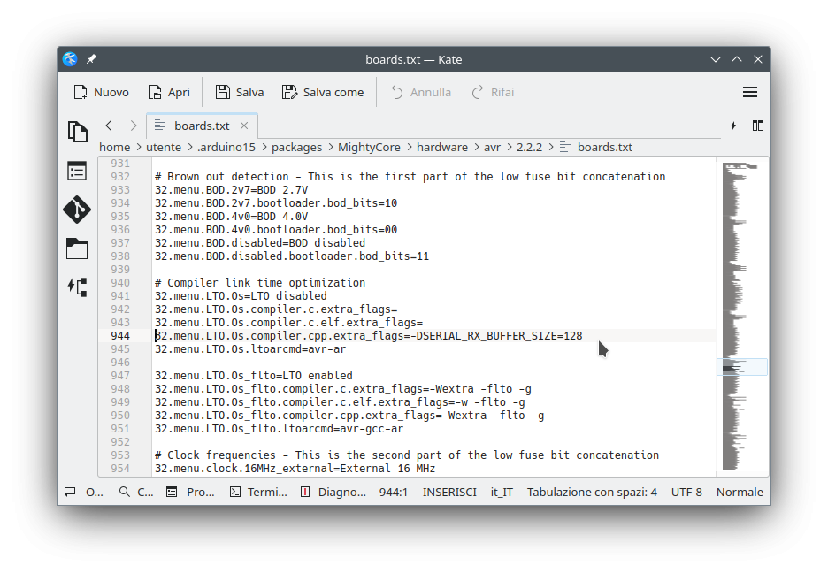Open 2.2.2 breadcrumb folder
The image size is (828, 573).
click(x=529, y=147)
